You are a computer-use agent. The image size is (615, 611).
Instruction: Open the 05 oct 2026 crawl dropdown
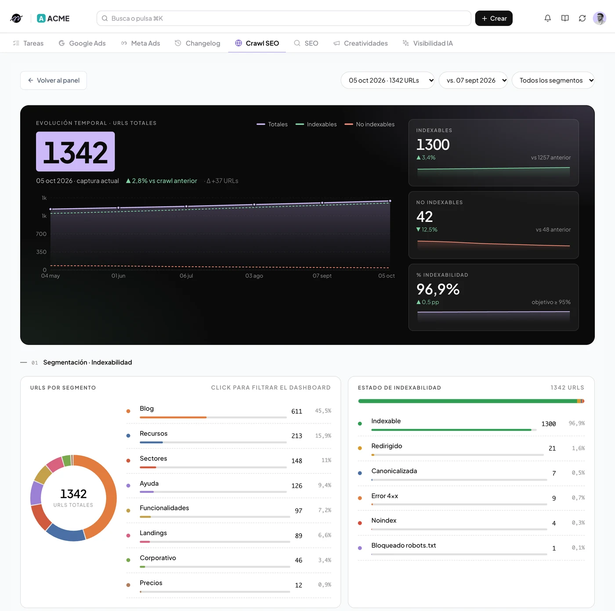pos(388,80)
